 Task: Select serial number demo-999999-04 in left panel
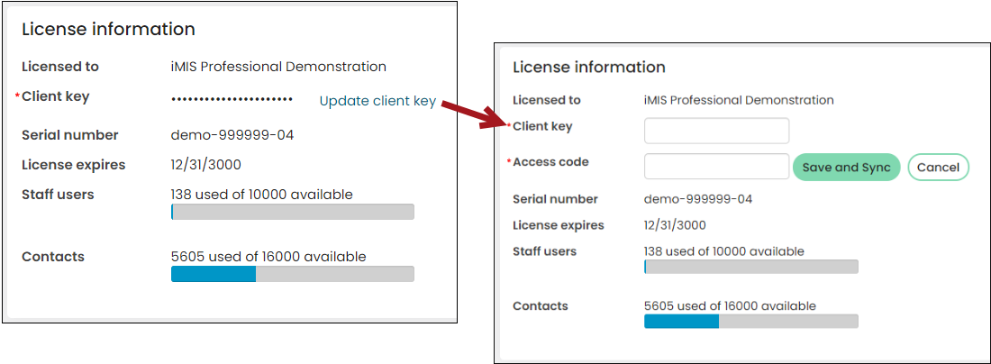point(232,134)
